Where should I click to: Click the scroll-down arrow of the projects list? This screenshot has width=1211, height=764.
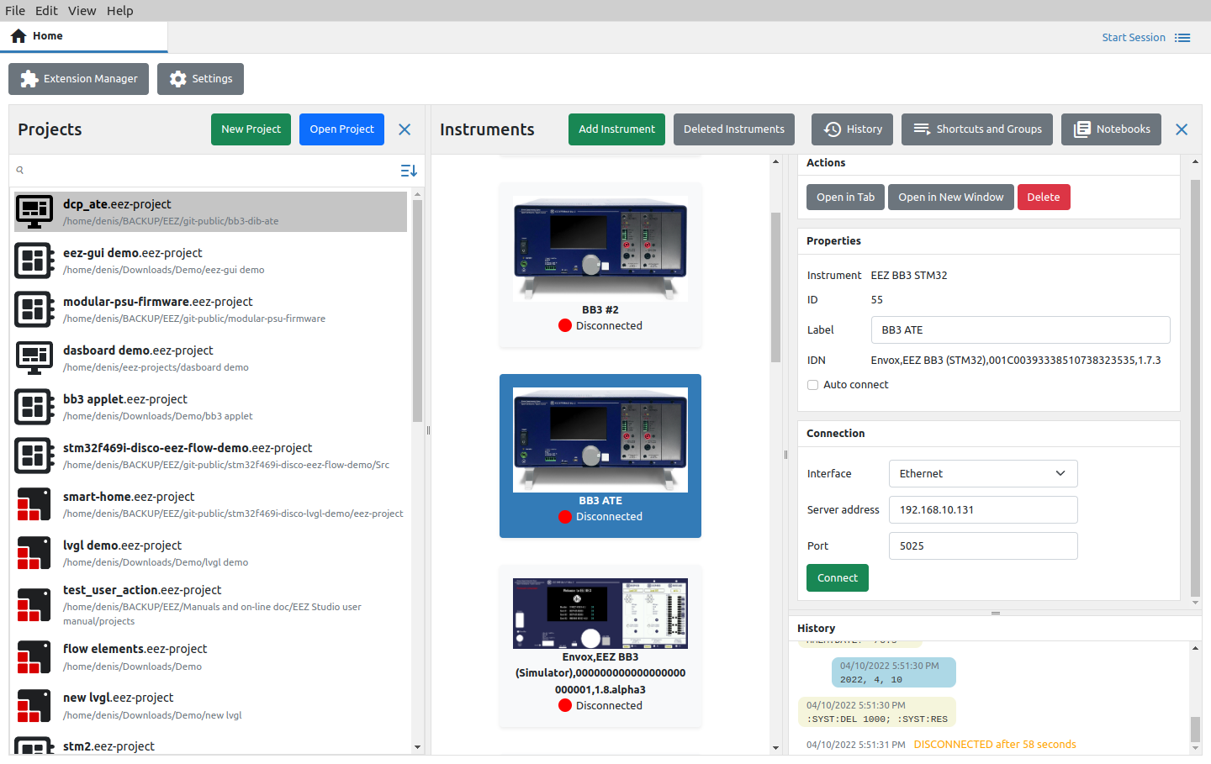point(417,747)
